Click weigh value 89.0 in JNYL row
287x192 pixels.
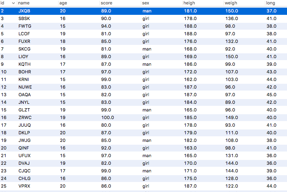click(x=230, y=102)
